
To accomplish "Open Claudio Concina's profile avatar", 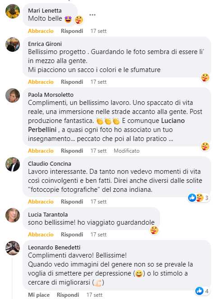I will coord(13,164).
